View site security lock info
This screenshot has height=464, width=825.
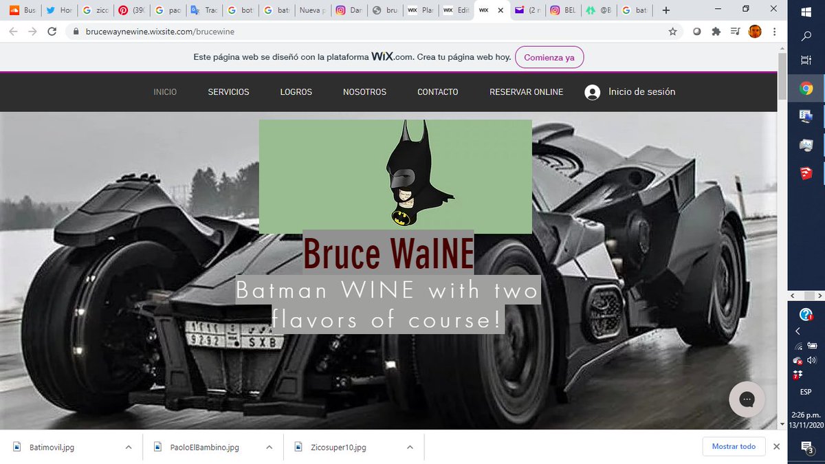pos(76,32)
